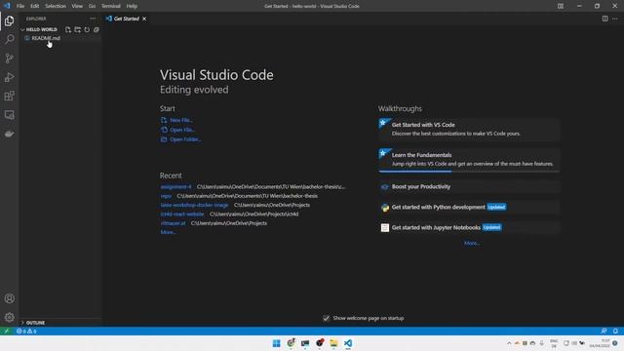This screenshot has height=351, width=624.
Task: Click the Open File... link
Action: (x=182, y=130)
